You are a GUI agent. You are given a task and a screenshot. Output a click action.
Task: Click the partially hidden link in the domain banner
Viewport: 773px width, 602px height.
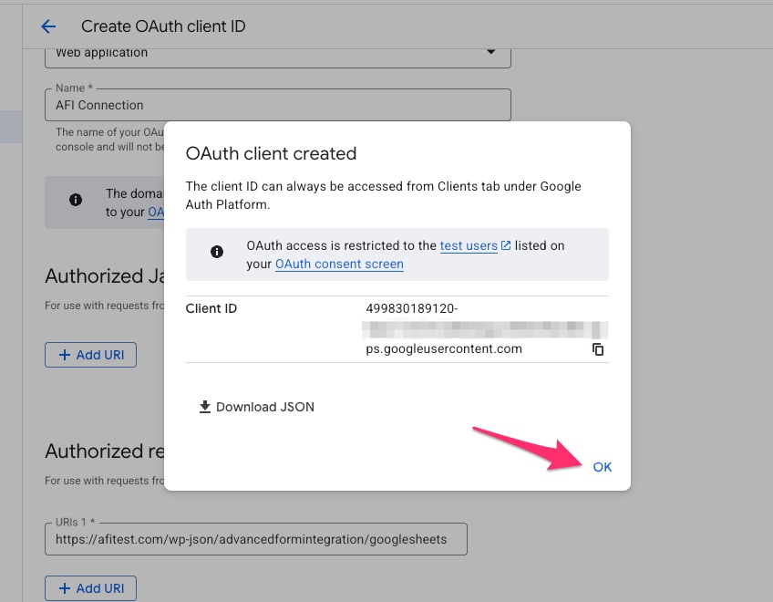(155, 212)
